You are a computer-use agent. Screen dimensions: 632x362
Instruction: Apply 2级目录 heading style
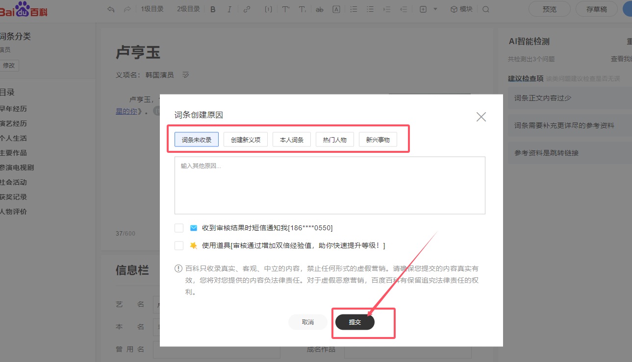click(x=188, y=9)
